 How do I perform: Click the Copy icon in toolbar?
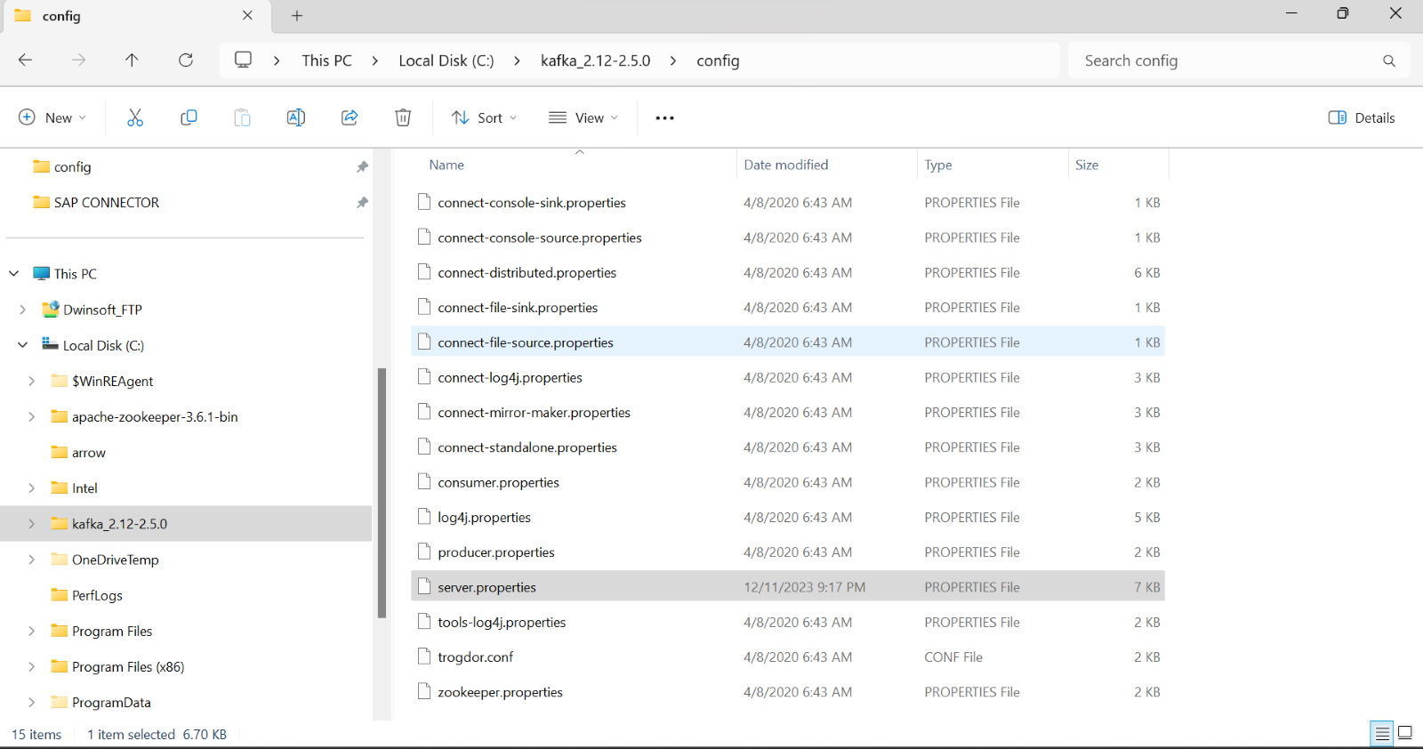(x=189, y=117)
